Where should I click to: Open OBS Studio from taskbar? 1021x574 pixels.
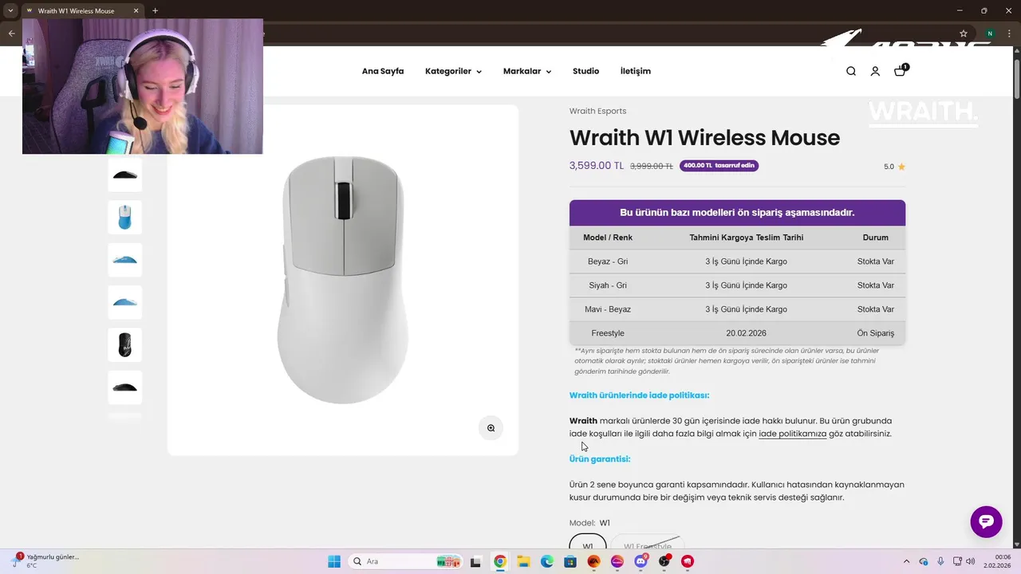[664, 561]
